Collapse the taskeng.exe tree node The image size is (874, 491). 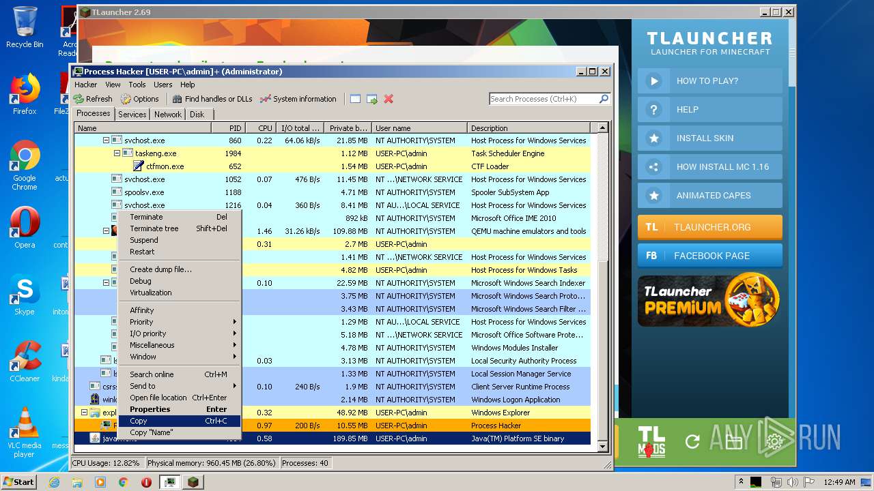[x=117, y=153]
